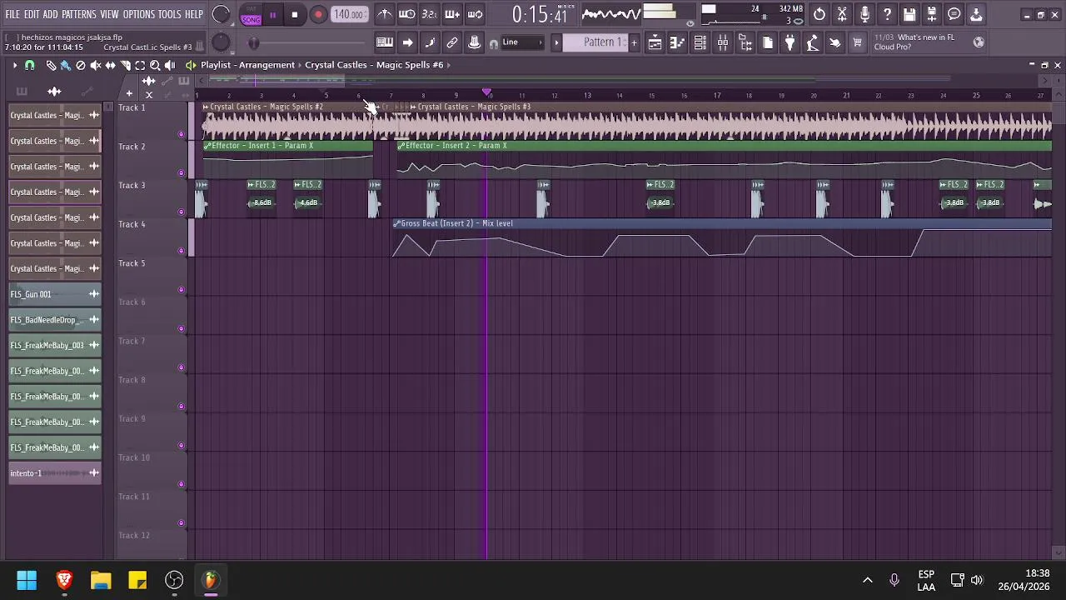This screenshot has height=600, width=1066.
Task: Toggle the metronome icon
Action: 384,14
